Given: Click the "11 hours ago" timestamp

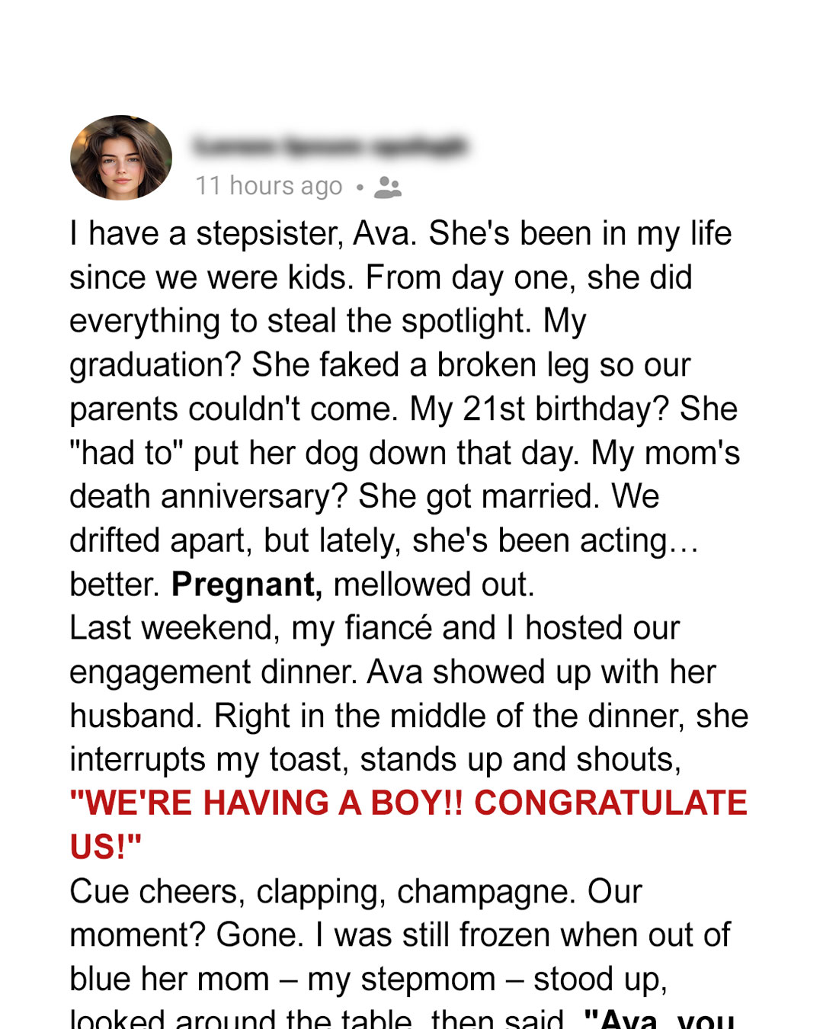Looking at the screenshot, I should coord(269,186).
